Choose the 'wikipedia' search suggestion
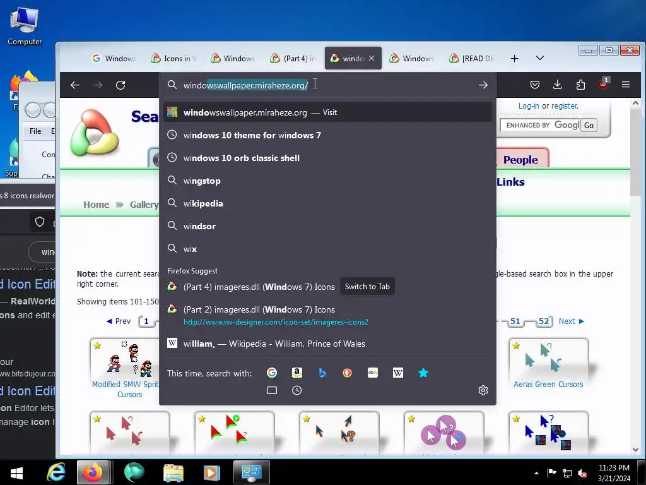This screenshot has width=646, height=485. [327, 203]
